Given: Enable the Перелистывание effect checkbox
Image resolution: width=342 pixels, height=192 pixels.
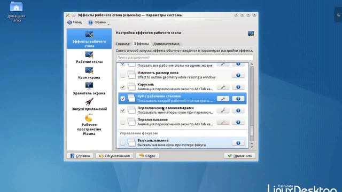Looking at the screenshot, I should (122, 122).
